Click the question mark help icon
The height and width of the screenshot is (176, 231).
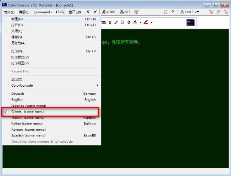pos(173,12)
